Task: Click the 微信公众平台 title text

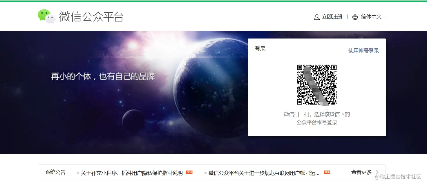Action: click(92, 17)
